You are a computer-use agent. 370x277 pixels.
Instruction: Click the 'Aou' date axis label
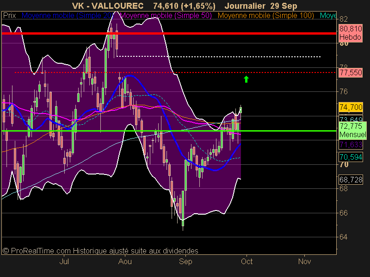[x=125, y=261]
